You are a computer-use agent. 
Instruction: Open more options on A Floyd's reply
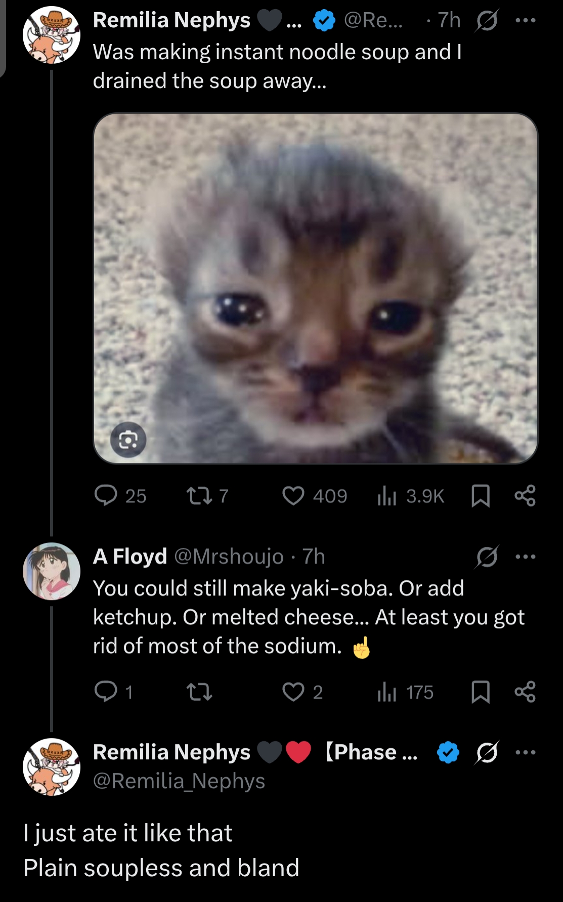click(525, 557)
